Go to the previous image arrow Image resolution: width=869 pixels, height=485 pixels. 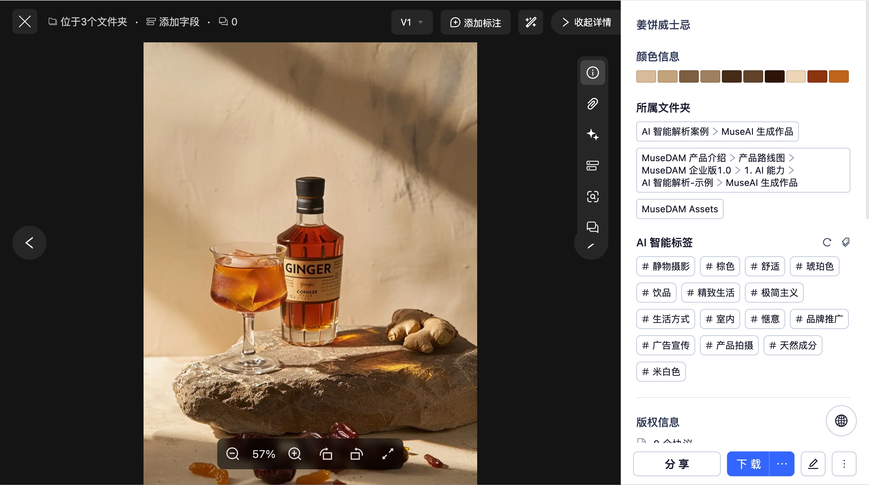(x=29, y=242)
